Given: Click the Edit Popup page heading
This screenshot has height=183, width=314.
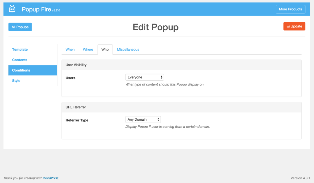Looking at the screenshot, I should click(155, 27).
